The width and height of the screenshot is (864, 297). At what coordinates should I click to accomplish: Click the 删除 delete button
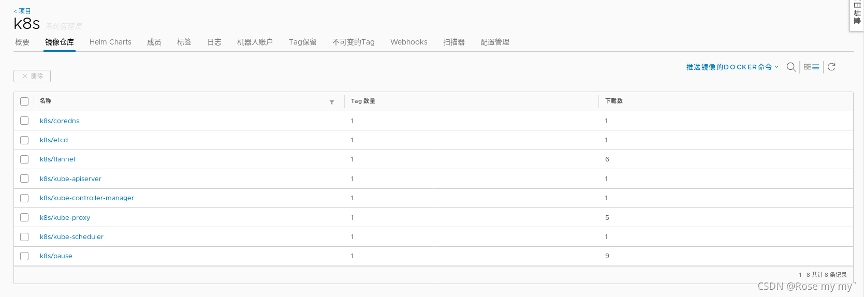click(32, 76)
